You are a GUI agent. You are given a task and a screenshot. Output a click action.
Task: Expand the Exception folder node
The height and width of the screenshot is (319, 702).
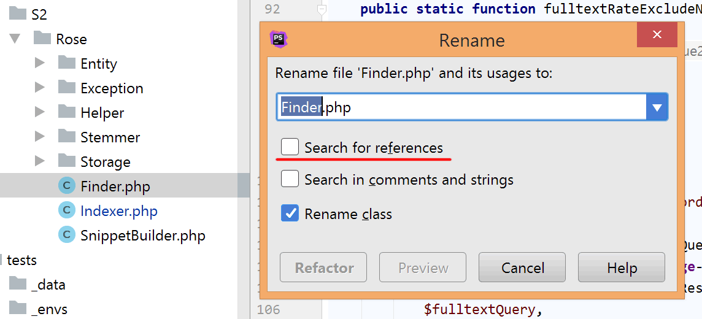pos(40,88)
